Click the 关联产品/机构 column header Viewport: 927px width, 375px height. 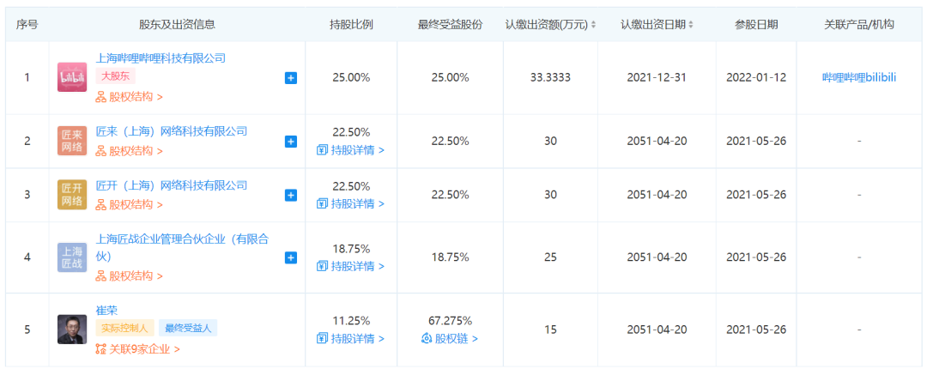coord(859,25)
